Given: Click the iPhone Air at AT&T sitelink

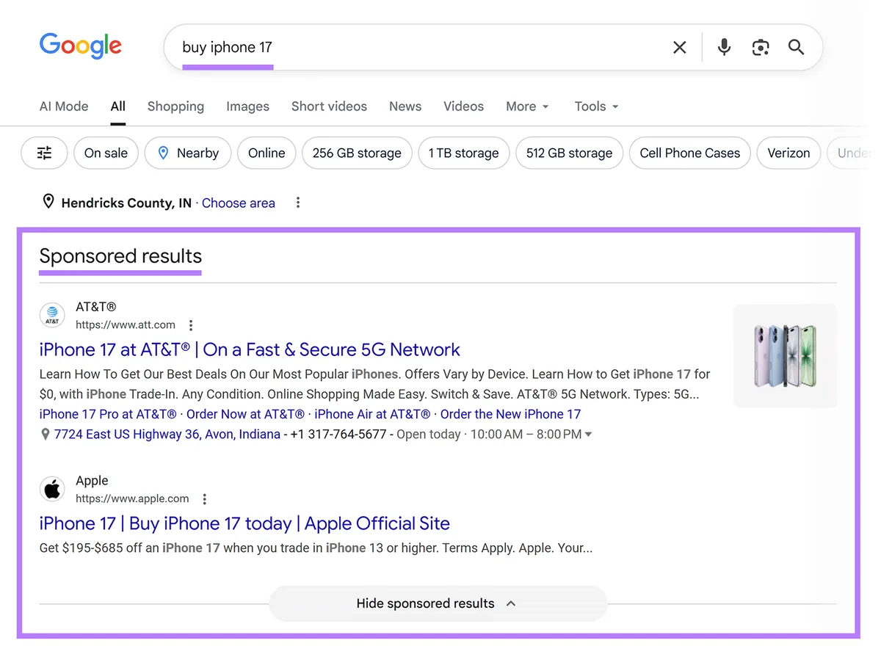Looking at the screenshot, I should 372,414.
